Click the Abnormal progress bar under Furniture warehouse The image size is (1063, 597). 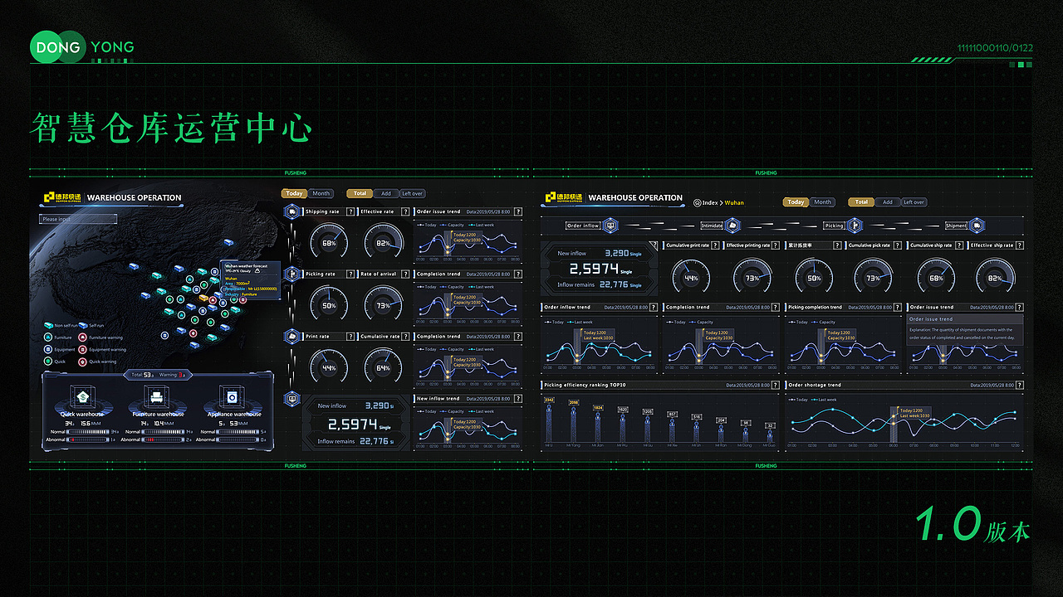click(164, 439)
